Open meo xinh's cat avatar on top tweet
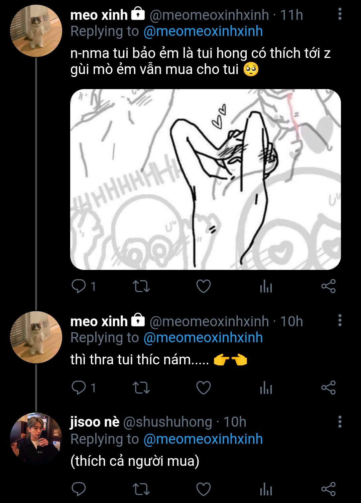361x503 pixels. [x=36, y=31]
